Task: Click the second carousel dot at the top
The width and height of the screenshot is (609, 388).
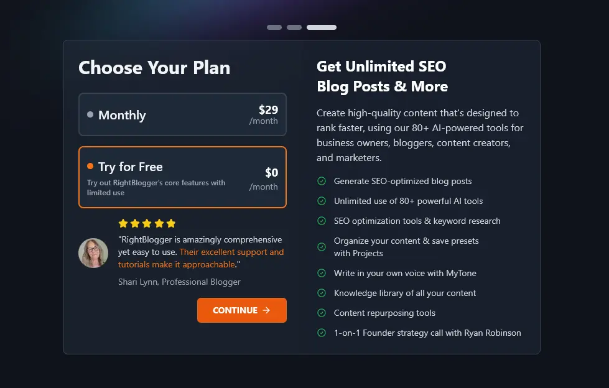Action: tap(294, 27)
